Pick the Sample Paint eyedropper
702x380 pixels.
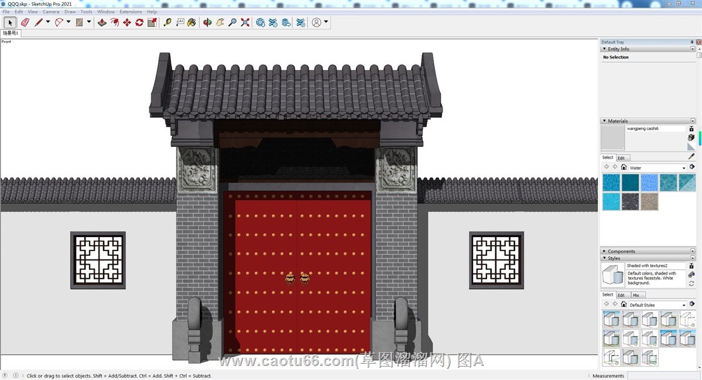point(691,157)
